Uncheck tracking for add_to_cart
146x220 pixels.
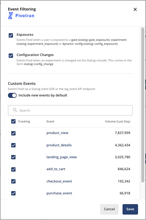[13, 169]
